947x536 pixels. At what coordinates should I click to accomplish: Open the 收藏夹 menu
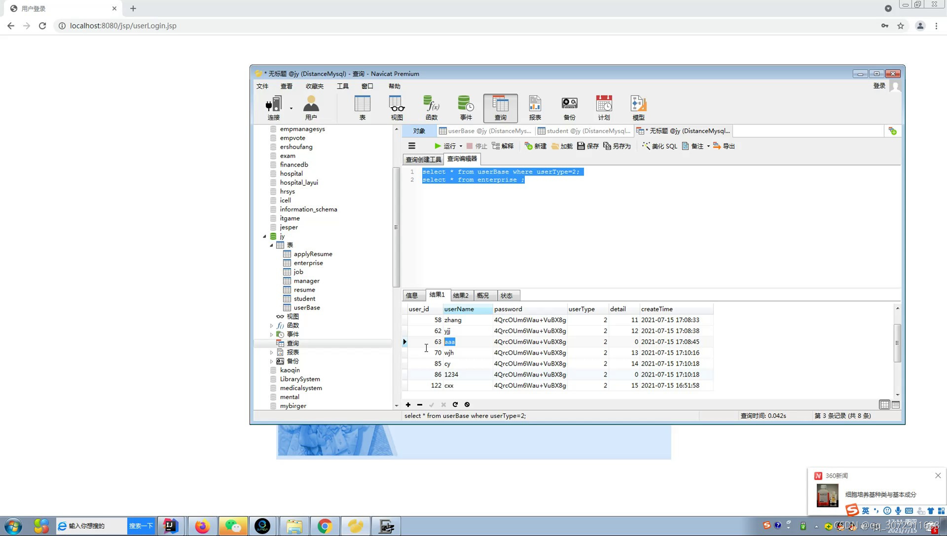click(x=315, y=86)
